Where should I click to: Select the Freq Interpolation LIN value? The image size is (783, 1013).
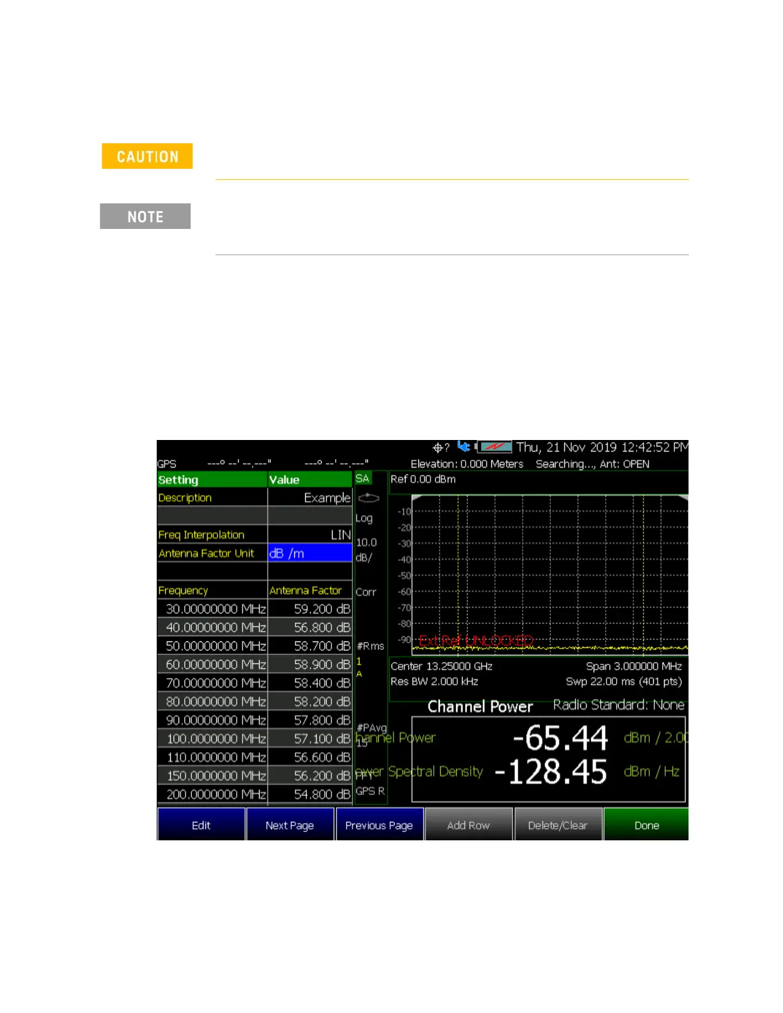click(310, 535)
